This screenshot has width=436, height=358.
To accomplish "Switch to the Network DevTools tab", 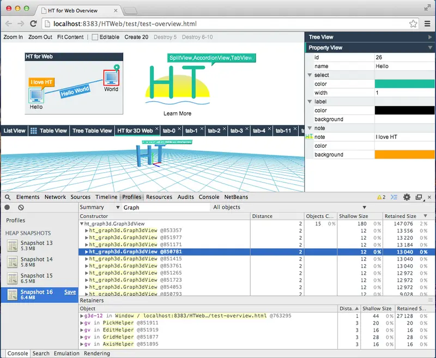I will tap(55, 197).
